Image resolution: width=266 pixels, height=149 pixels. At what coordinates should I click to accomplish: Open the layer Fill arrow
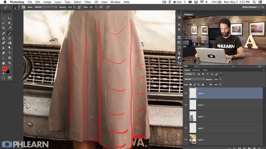click(220, 84)
